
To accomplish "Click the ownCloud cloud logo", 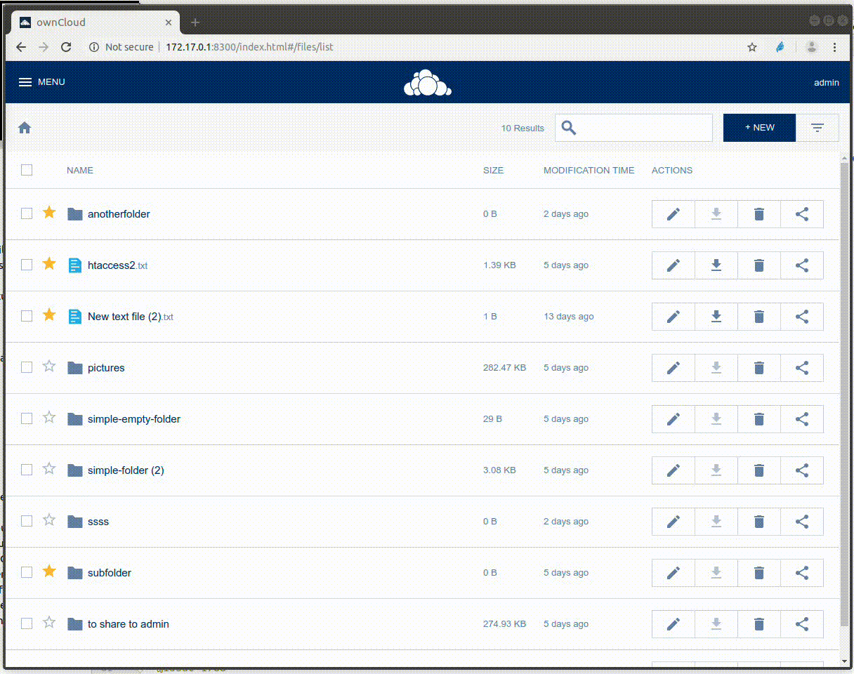I will coord(427,83).
